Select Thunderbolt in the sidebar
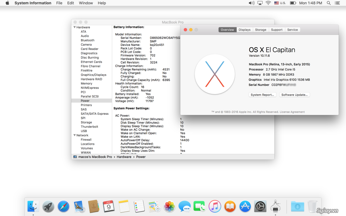Viewport: 346px width, 216px height. click(x=89, y=127)
